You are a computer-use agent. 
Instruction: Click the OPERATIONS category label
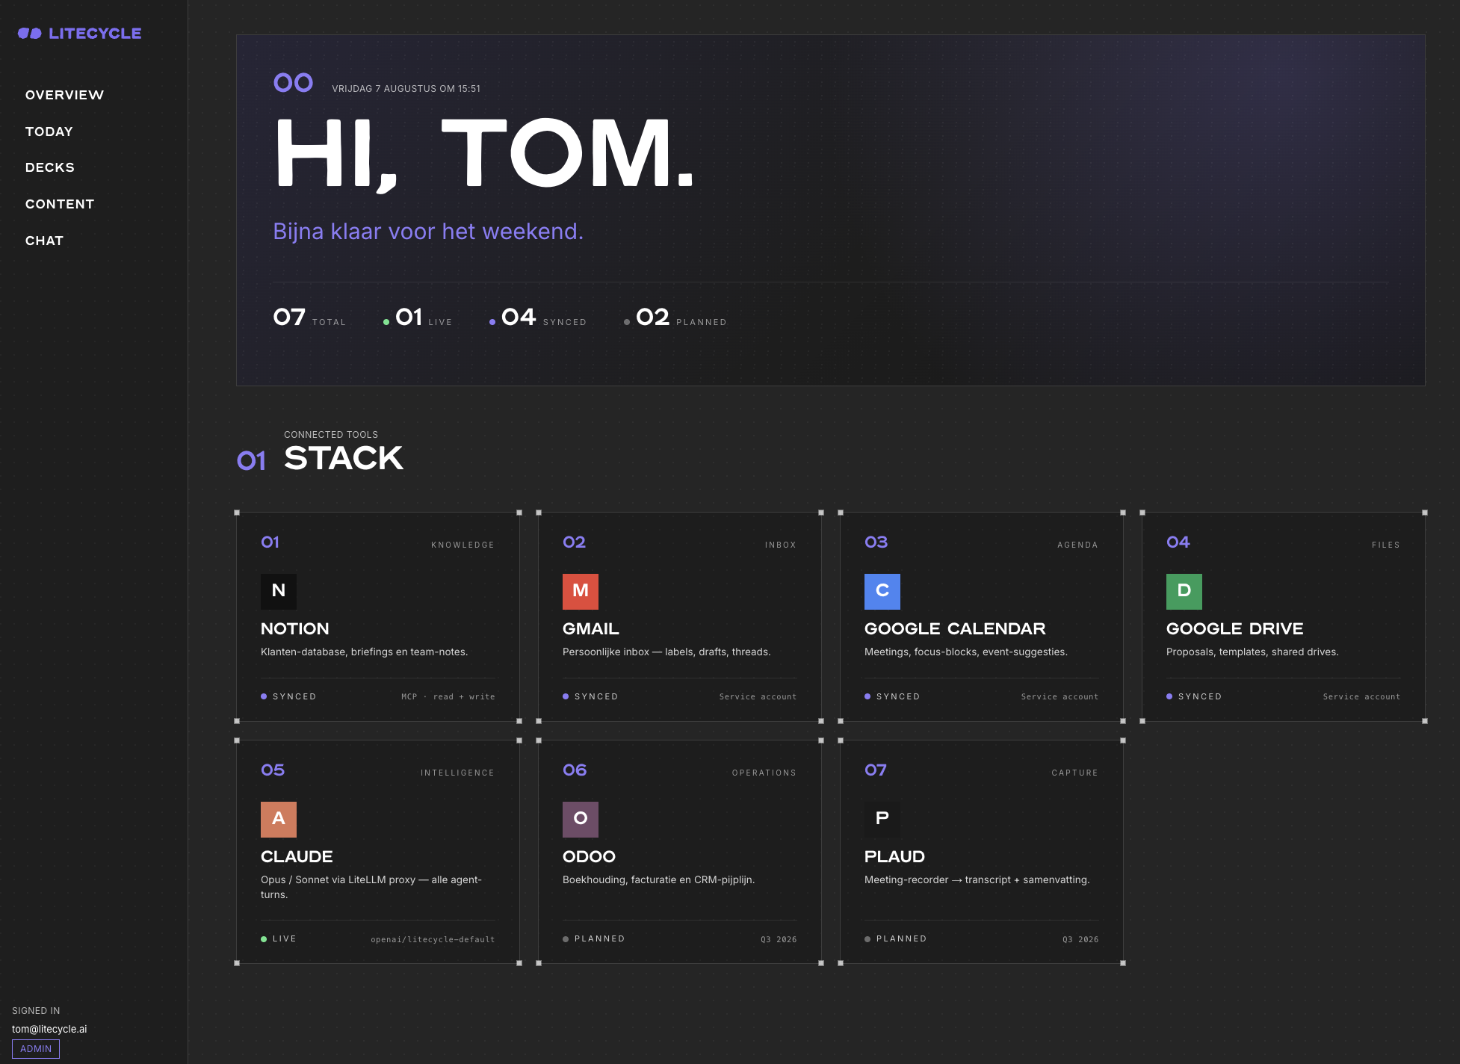[764, 773]
